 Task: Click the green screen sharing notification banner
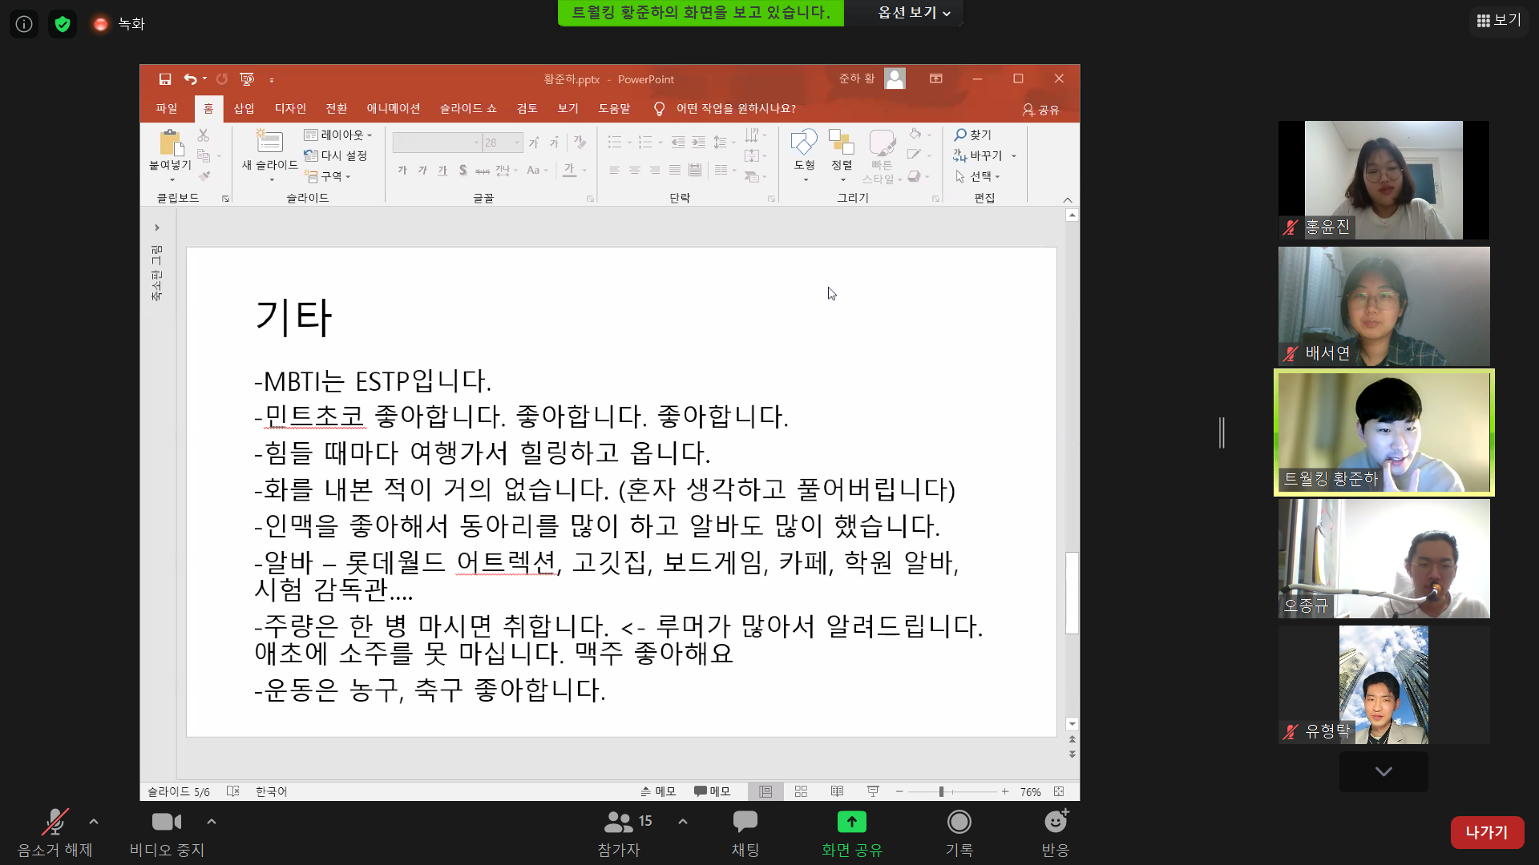pos(701,13)
